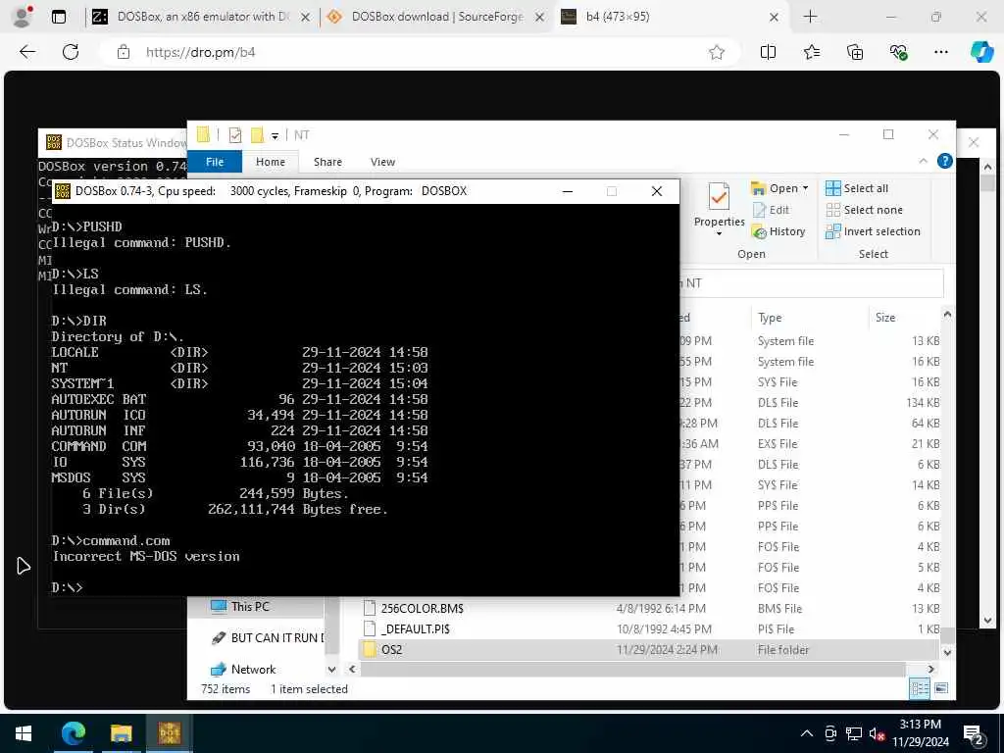Click DOSBox Status Window scroll down arrow

pos(988,621)
